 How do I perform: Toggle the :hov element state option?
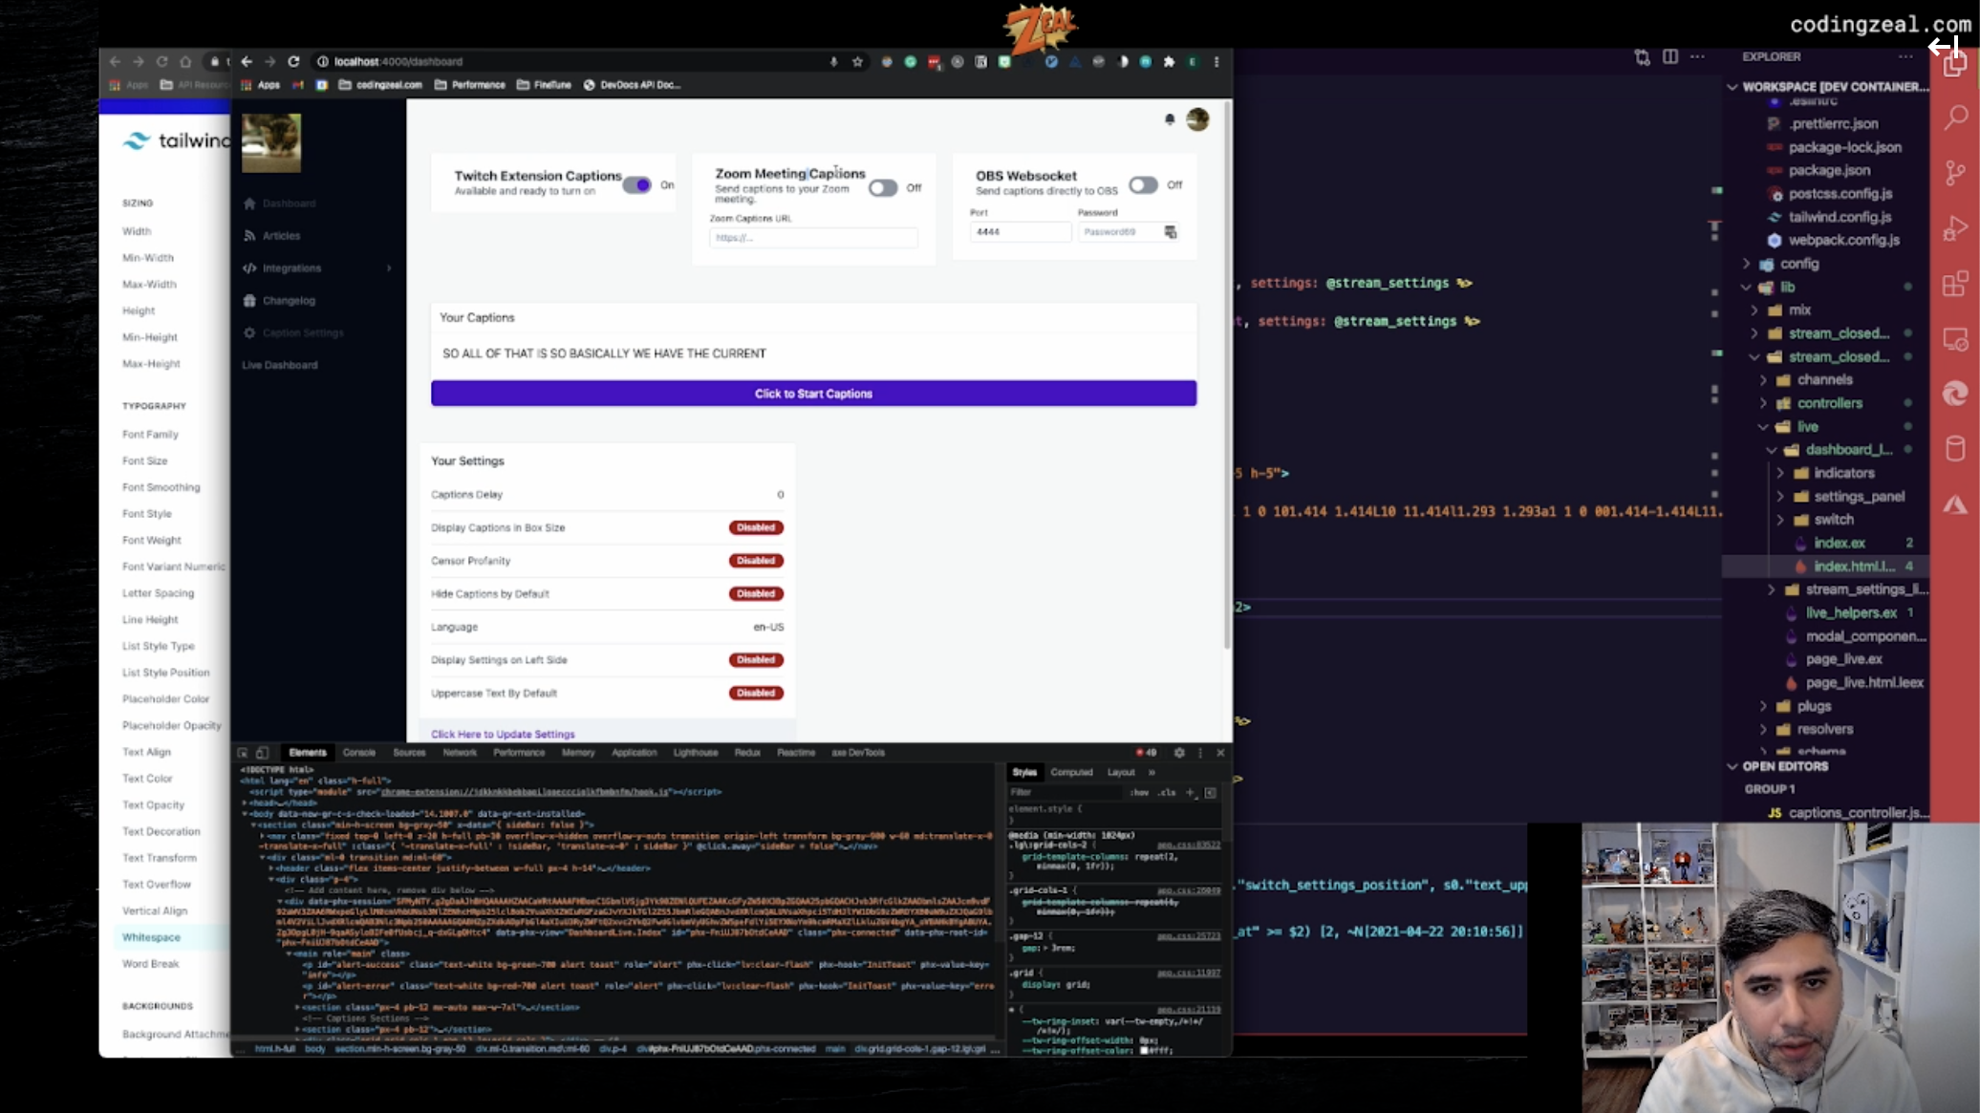coord(1139,792)
